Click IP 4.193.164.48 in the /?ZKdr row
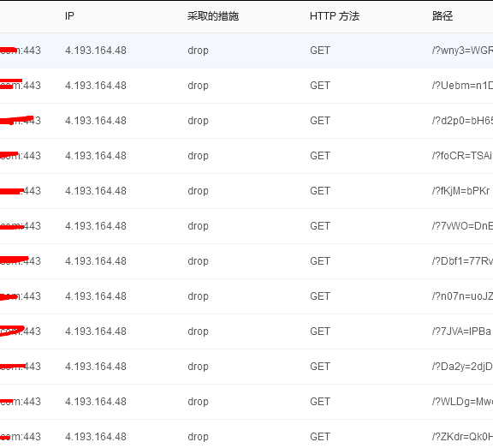This screenshot has height=448, width=493. pos(96,437)
